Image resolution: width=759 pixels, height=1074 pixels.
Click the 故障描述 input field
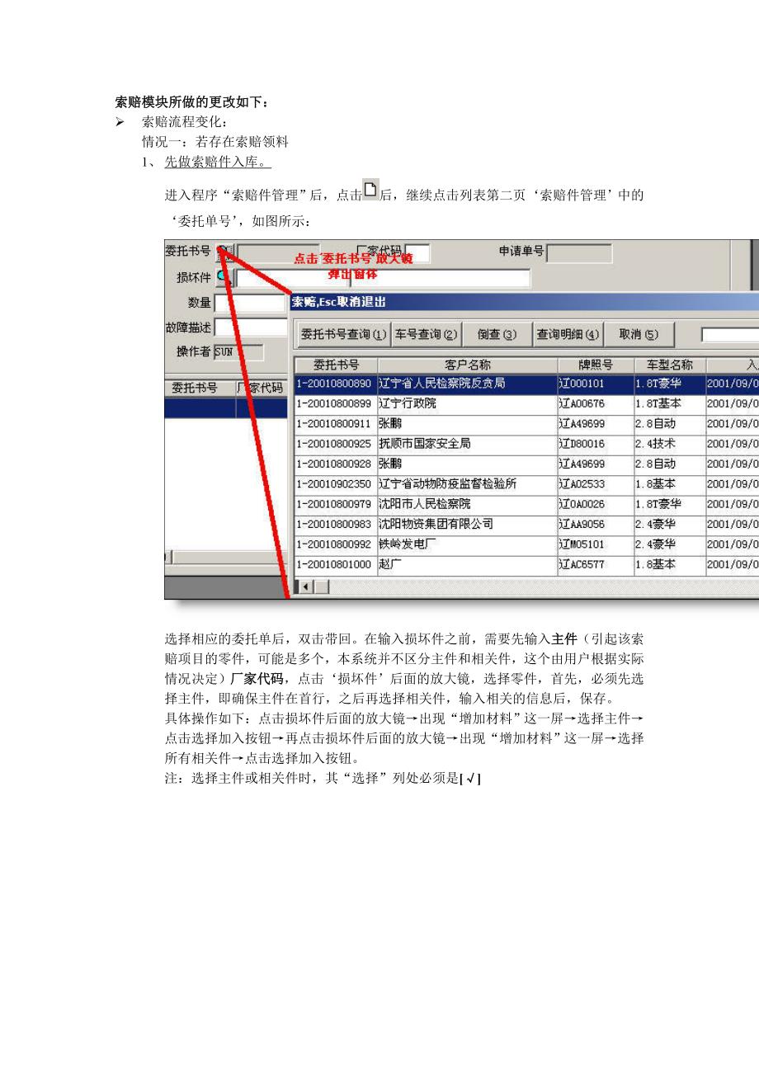click(249, 327)
